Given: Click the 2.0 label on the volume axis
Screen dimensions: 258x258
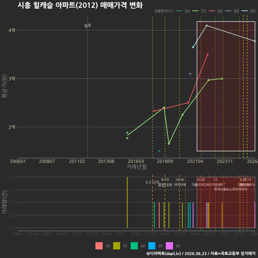Looking at the screenshot, I should pyautogui.click(x=12, y=177).
